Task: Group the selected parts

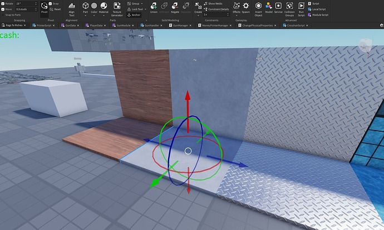Action: click(133, 4)
